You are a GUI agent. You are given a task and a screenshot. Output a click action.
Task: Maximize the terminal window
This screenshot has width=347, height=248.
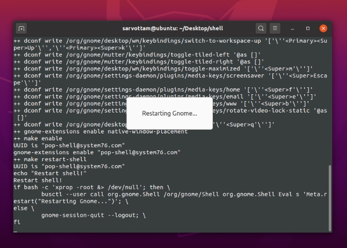tap(308, 28)
